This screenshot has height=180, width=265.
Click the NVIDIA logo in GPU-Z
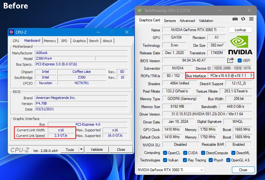[x=240, y=45]
